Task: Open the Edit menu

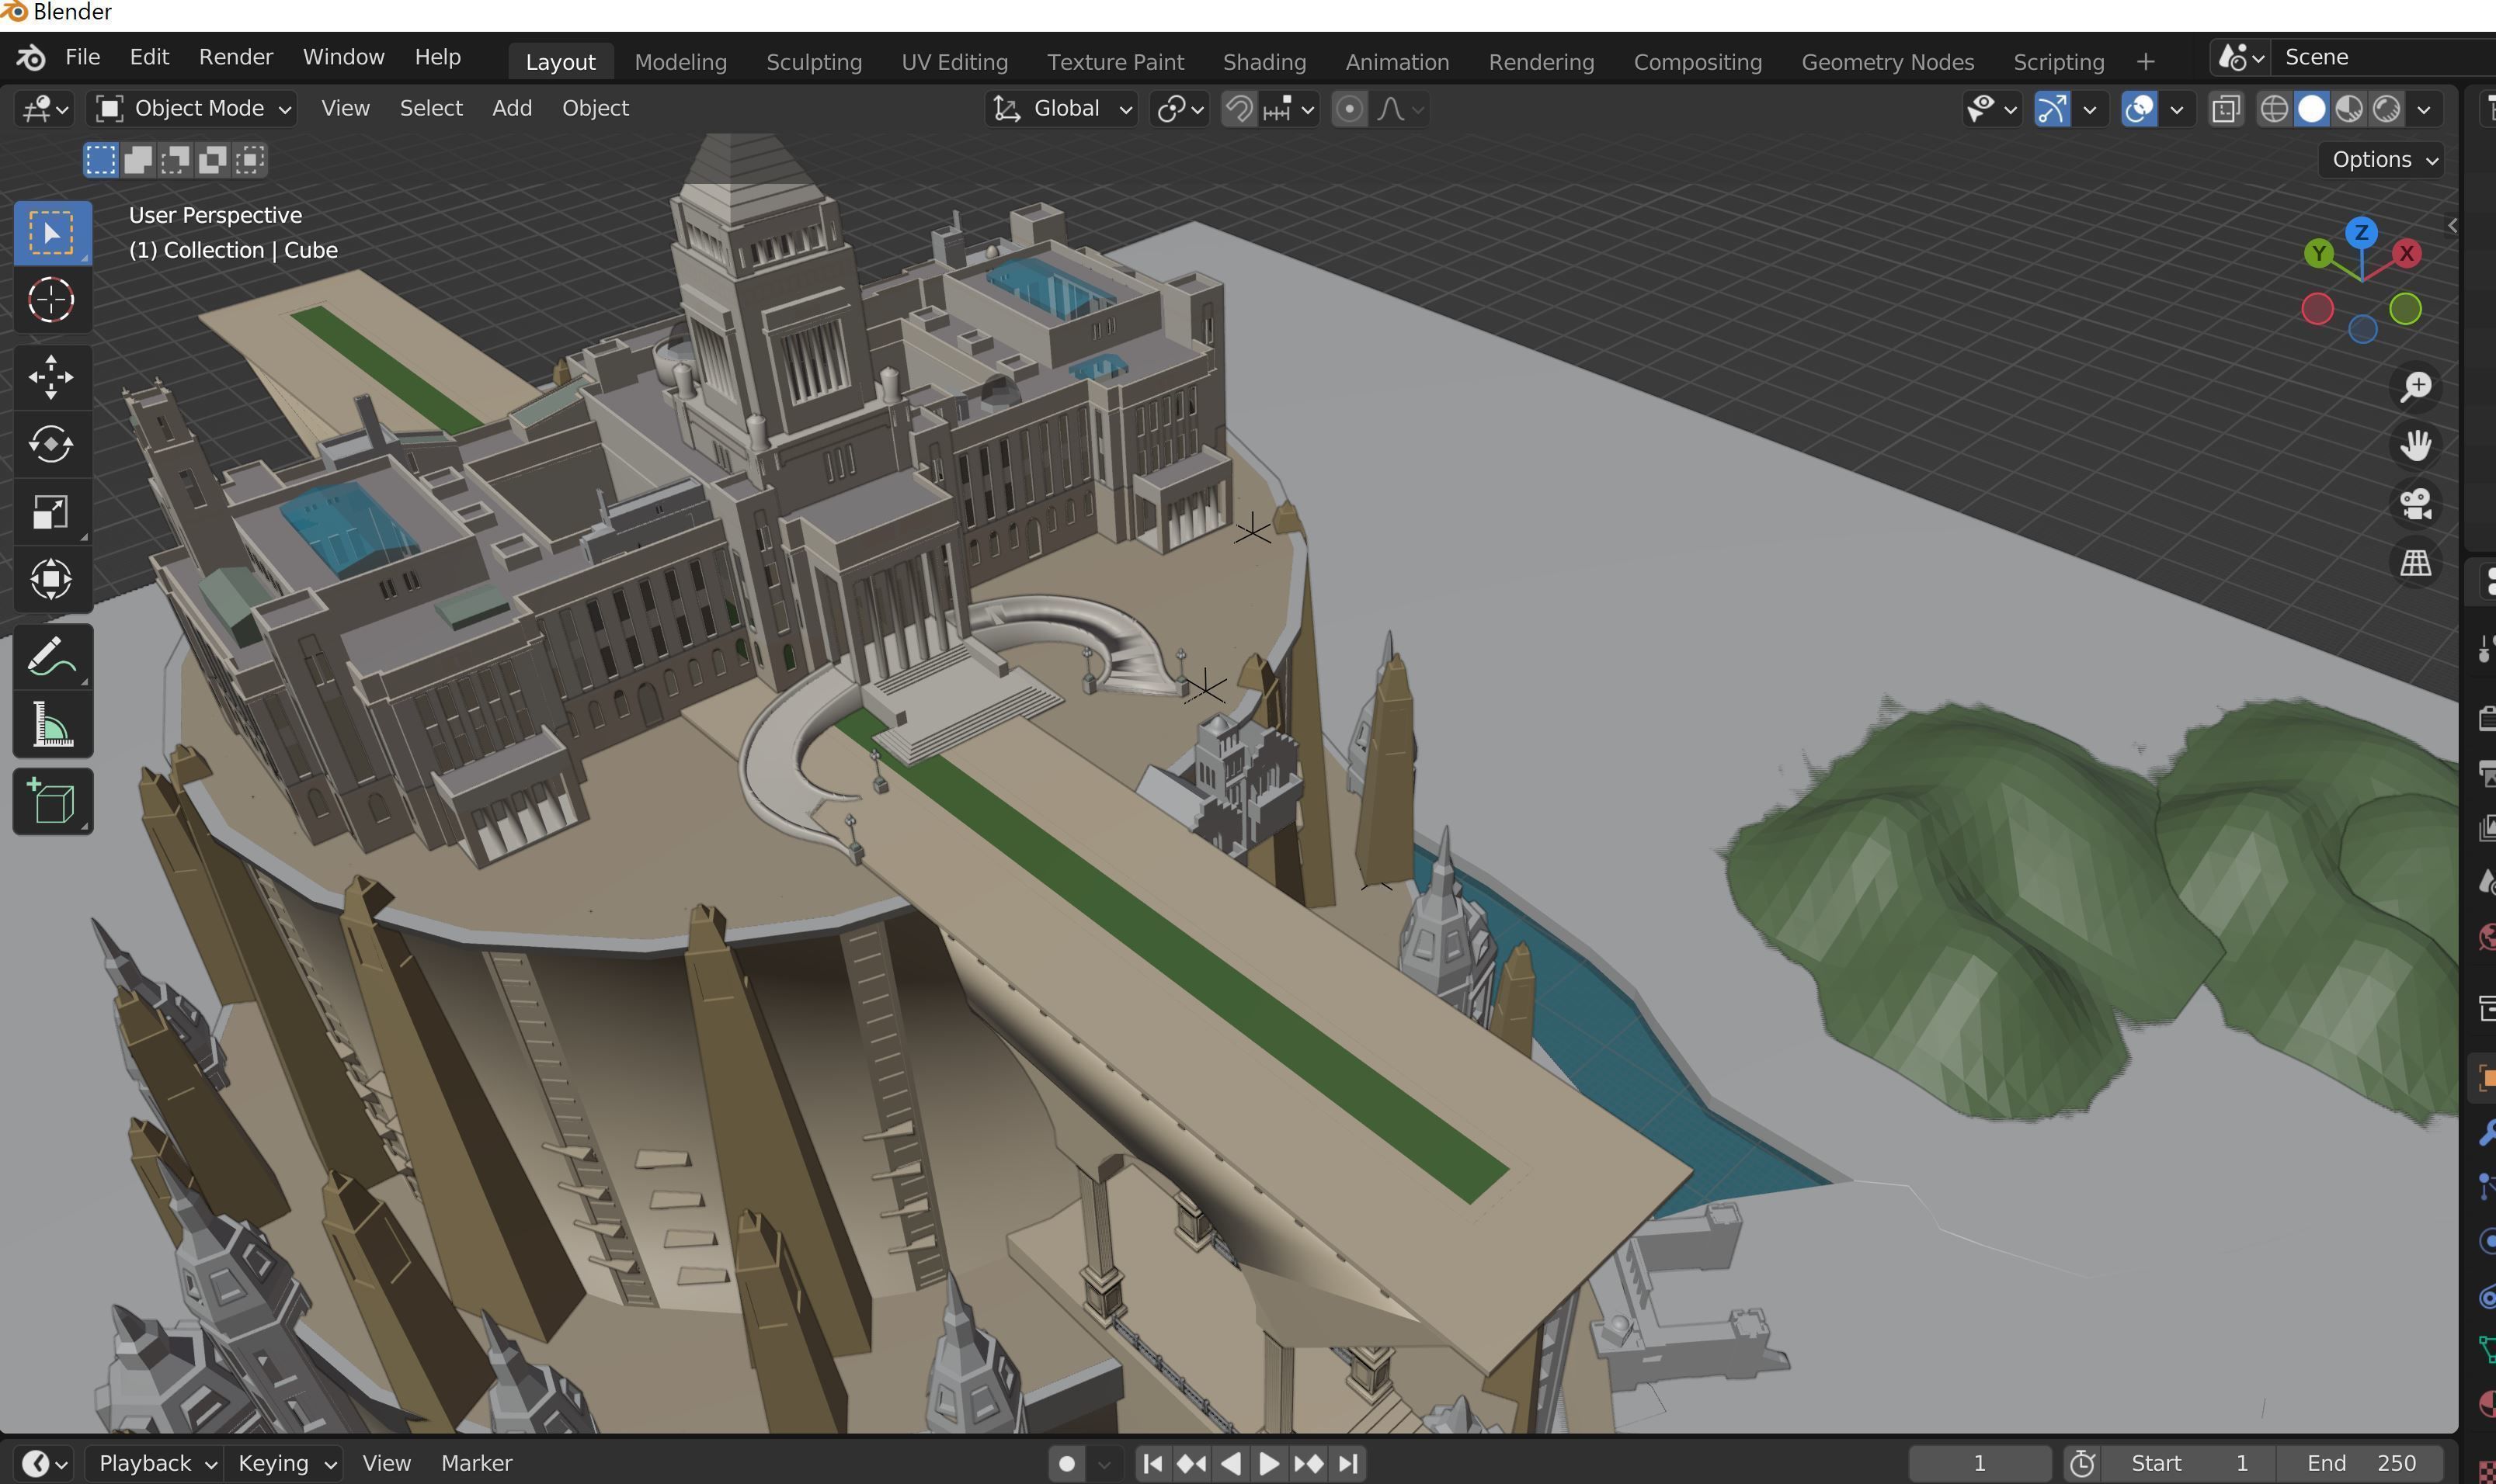Action: (150, 57)
